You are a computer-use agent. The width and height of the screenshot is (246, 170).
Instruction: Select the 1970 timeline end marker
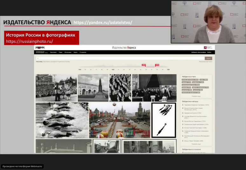pos(157,65)
